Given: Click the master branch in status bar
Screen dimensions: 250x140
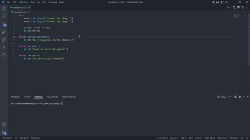Looking at the screenshot, I should click(7, 138).
